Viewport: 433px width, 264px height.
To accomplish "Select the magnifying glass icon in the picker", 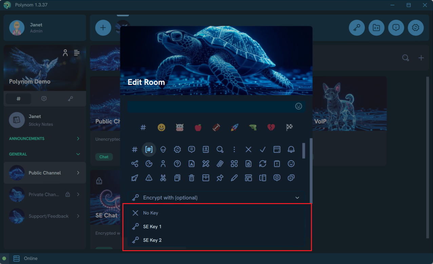I will (220, 149).
